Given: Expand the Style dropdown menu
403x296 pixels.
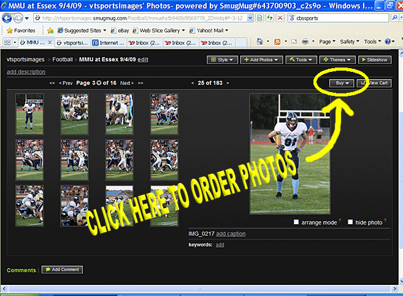Looking at the screenshot, I should 222,60.
